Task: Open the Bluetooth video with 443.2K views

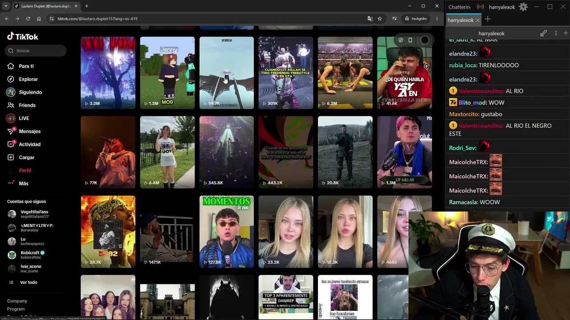Action: click(x=285, y=152)
